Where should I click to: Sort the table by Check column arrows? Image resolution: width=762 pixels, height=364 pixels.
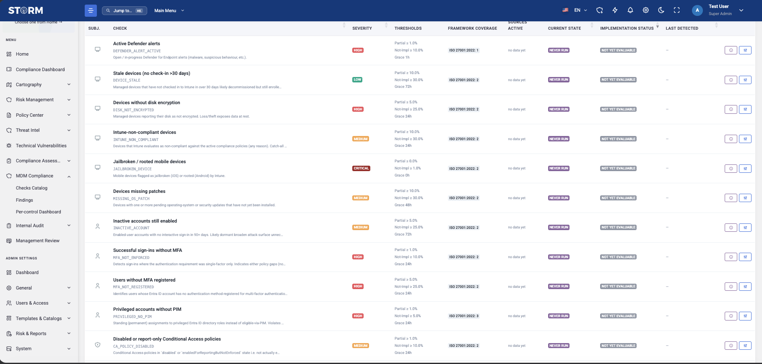coord(344,26)
